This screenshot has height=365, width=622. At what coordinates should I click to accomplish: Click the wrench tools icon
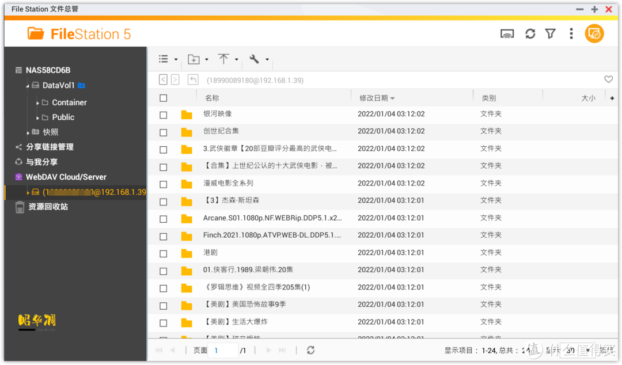coord(254,59)
